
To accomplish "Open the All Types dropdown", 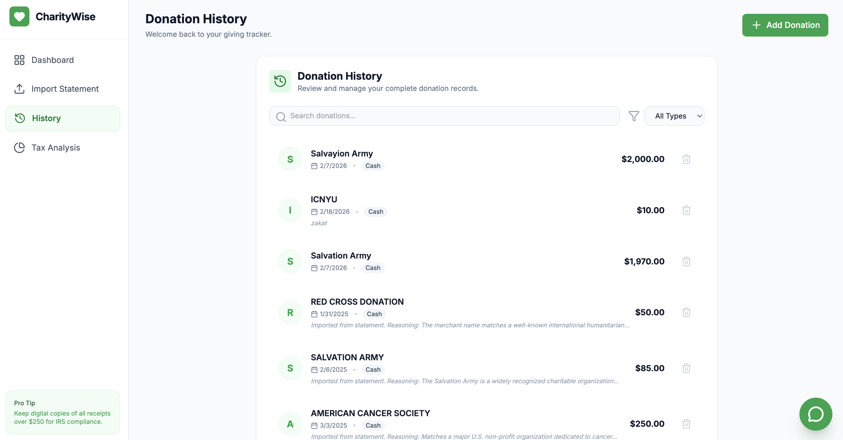I will pyautogui.click(x=674, y=116).
